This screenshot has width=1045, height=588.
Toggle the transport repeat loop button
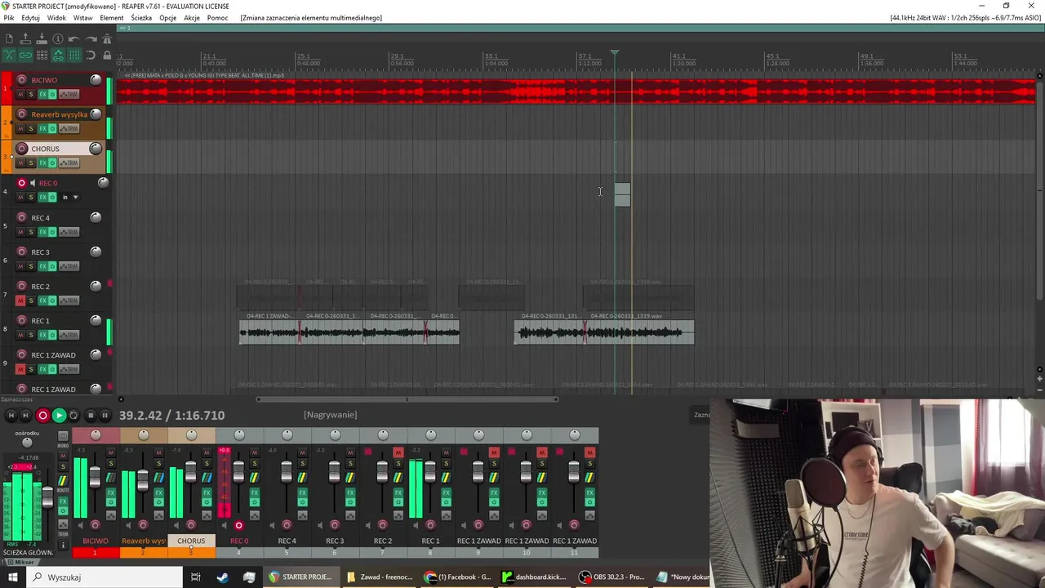point(73,416)
